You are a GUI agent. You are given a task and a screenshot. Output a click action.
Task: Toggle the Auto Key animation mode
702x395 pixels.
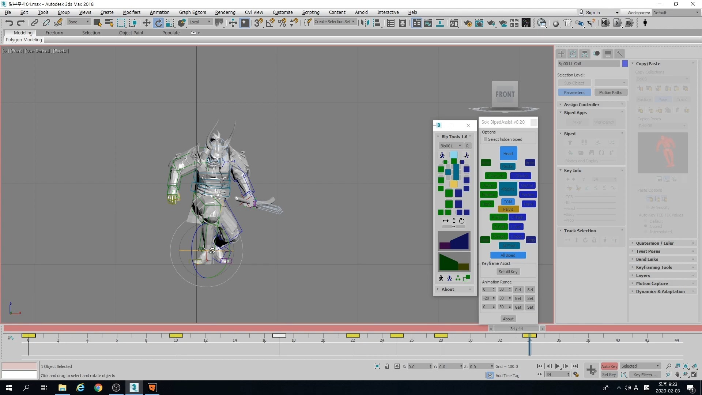[x=609, y=366]
